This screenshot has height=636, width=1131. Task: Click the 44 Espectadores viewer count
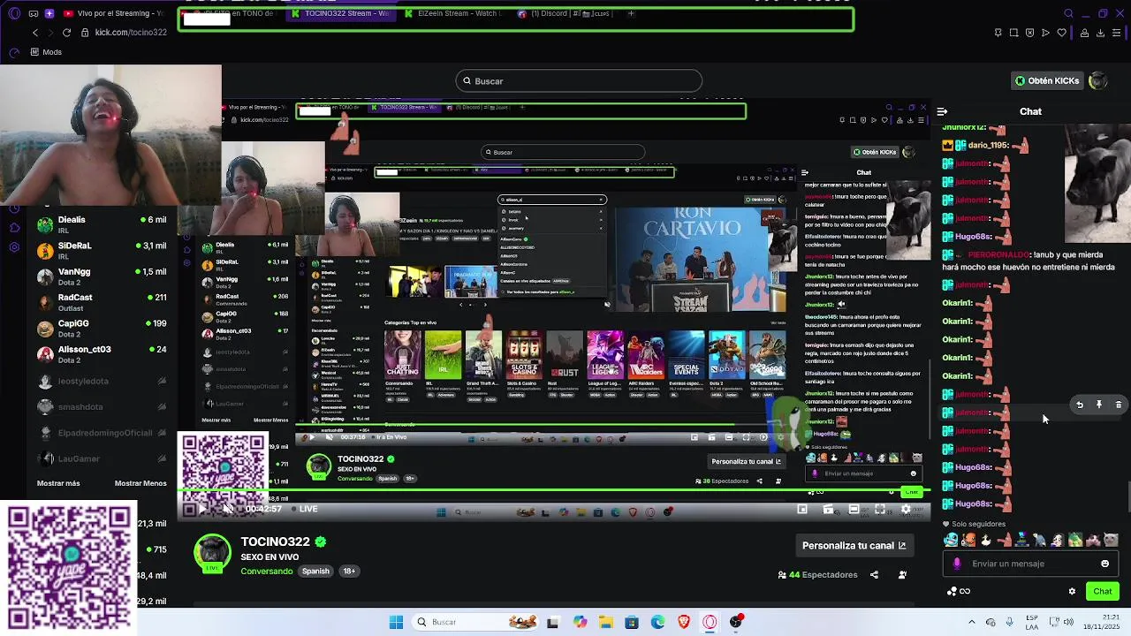[817, 575]
